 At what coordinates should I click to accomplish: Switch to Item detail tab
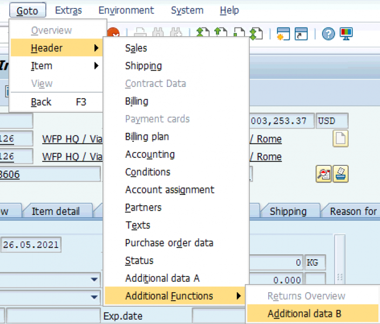point(56,211)
